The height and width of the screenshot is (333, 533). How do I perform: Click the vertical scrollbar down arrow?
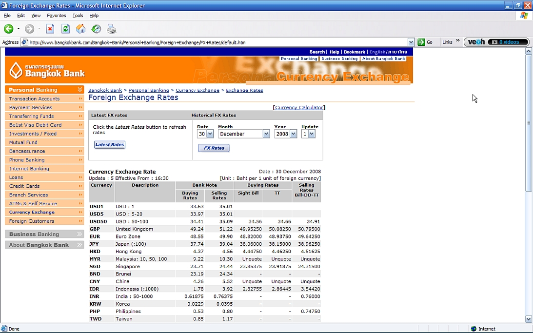click(x=528, y=319)
